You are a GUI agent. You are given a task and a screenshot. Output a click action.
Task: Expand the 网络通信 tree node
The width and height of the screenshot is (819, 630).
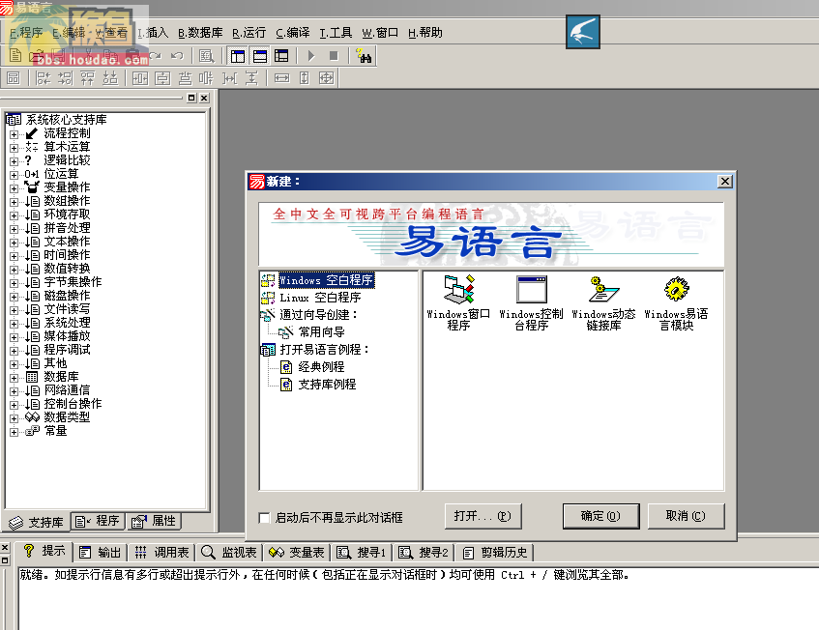click(15, 391)
